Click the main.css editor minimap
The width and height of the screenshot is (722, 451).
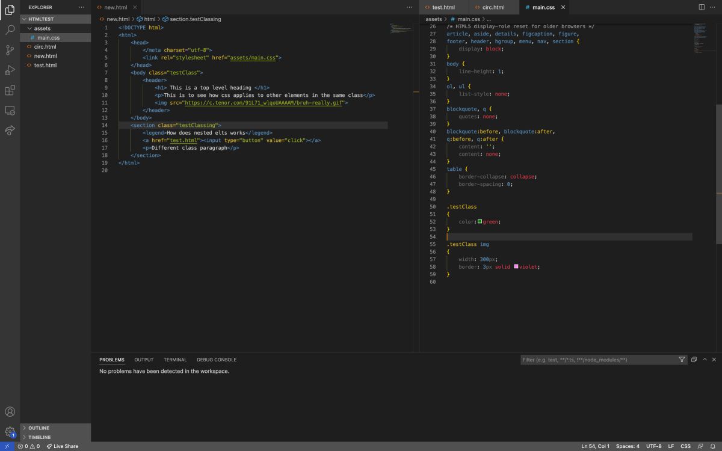(703, 39)
